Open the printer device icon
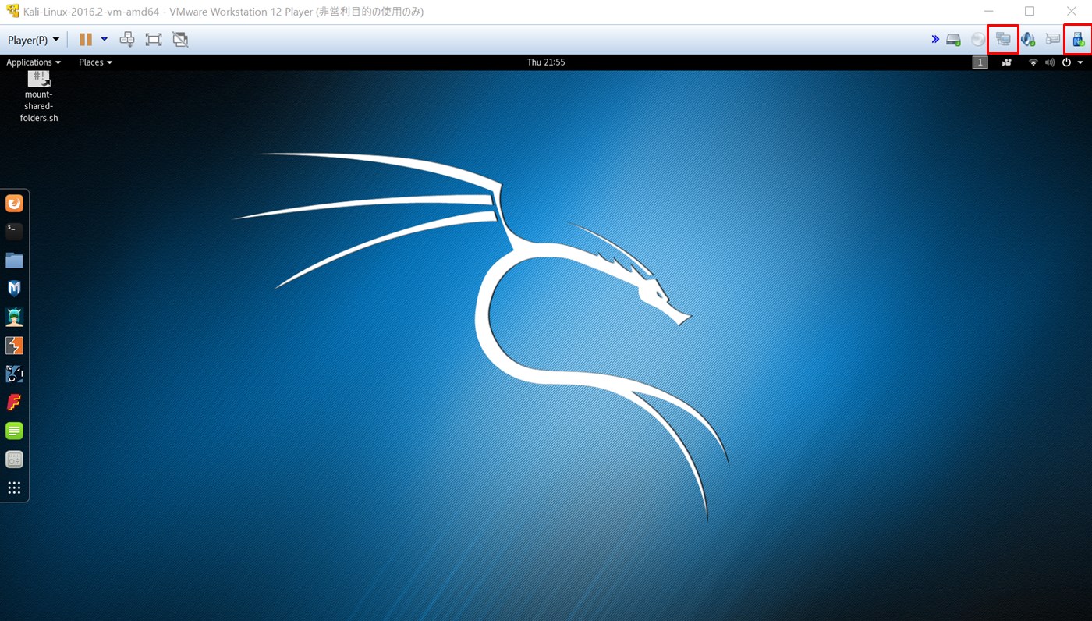This screenshot has height=621, width=1092. coord(1053,39)
